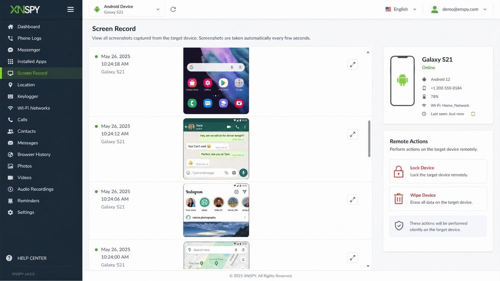Click the Lock Device action

point(438,171)
